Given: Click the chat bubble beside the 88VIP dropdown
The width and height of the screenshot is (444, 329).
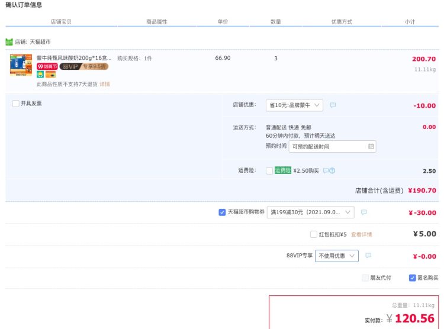Looking at the screenshot, I should (368, 256).
